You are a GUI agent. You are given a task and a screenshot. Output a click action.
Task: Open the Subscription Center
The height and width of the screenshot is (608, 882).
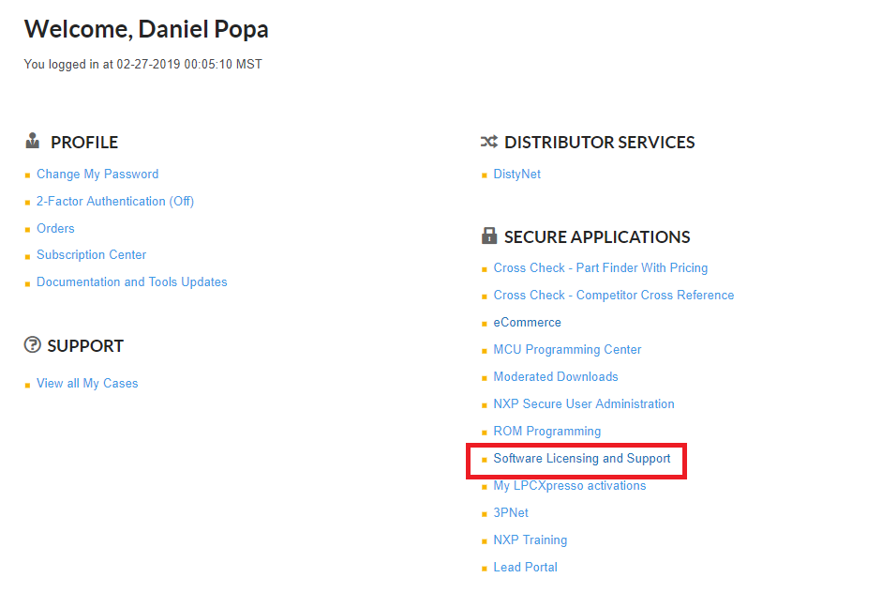tap(91, 255)
